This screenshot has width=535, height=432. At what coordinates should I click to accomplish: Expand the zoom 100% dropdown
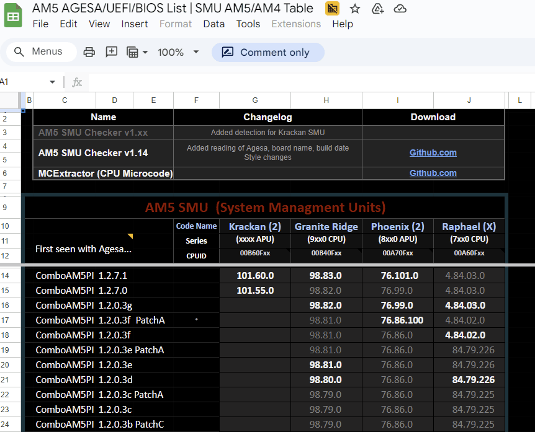click(196, 52)
